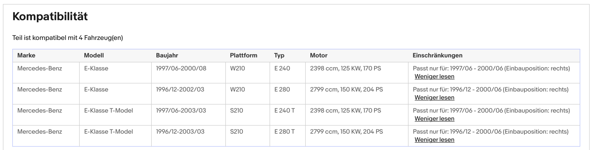
Task: Click the 'Plattform' column header
Action: click(244, 55)
